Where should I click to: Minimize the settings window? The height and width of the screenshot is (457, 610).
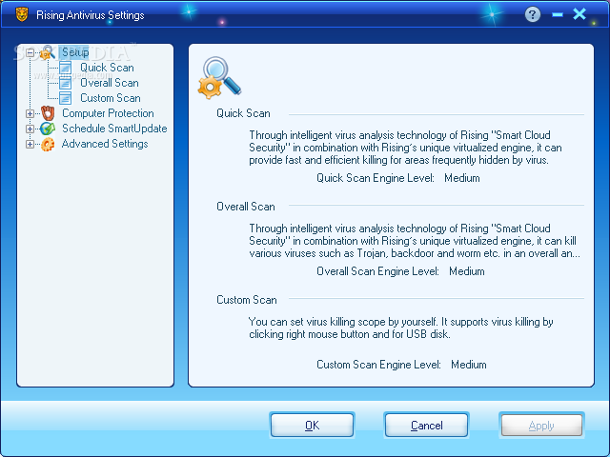point(558,15)
